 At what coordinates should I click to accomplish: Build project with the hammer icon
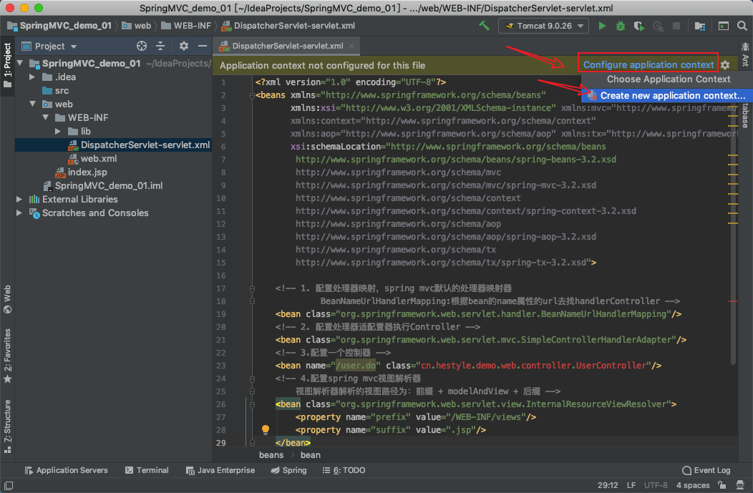coord(484,26)
